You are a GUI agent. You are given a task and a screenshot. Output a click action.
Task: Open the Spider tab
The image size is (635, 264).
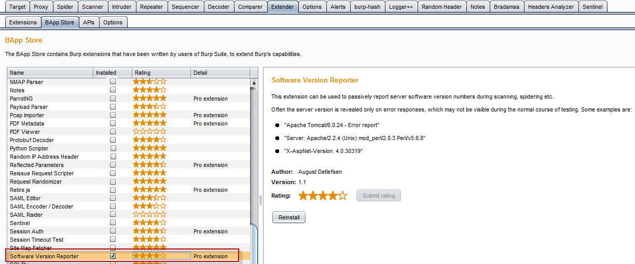click(x=65, y=7)
